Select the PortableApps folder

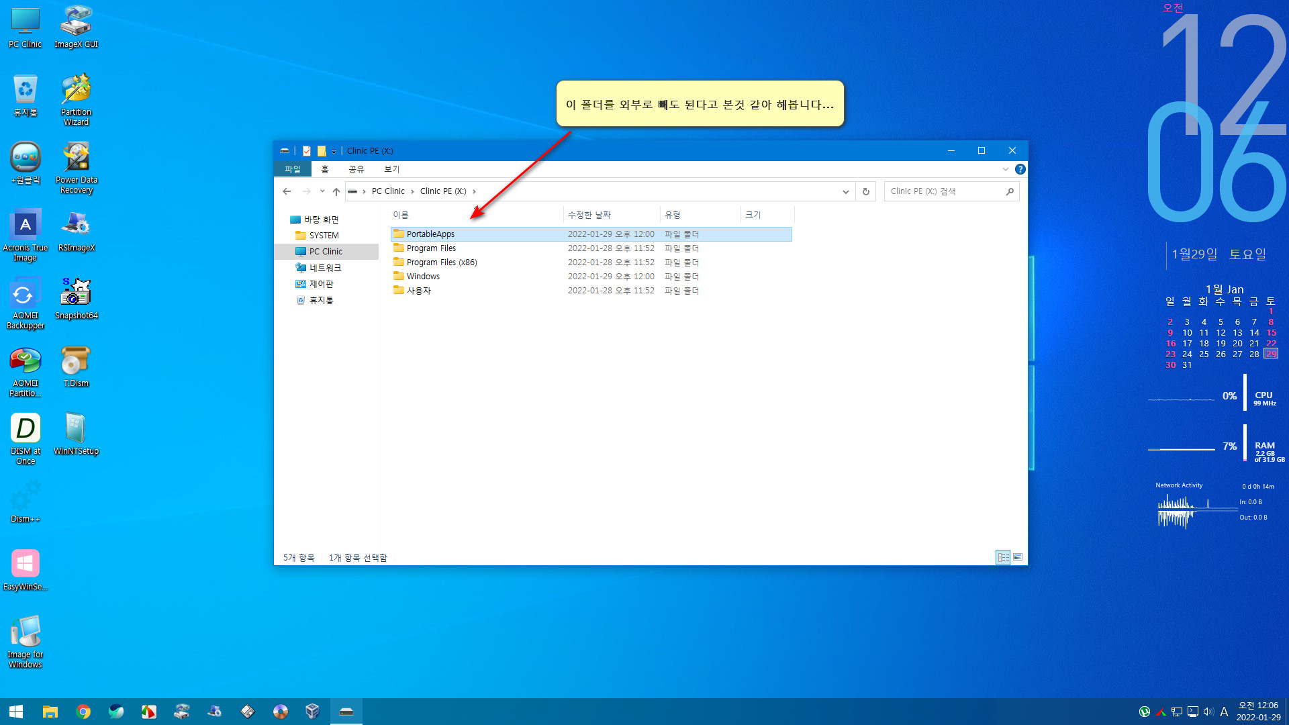591,234
